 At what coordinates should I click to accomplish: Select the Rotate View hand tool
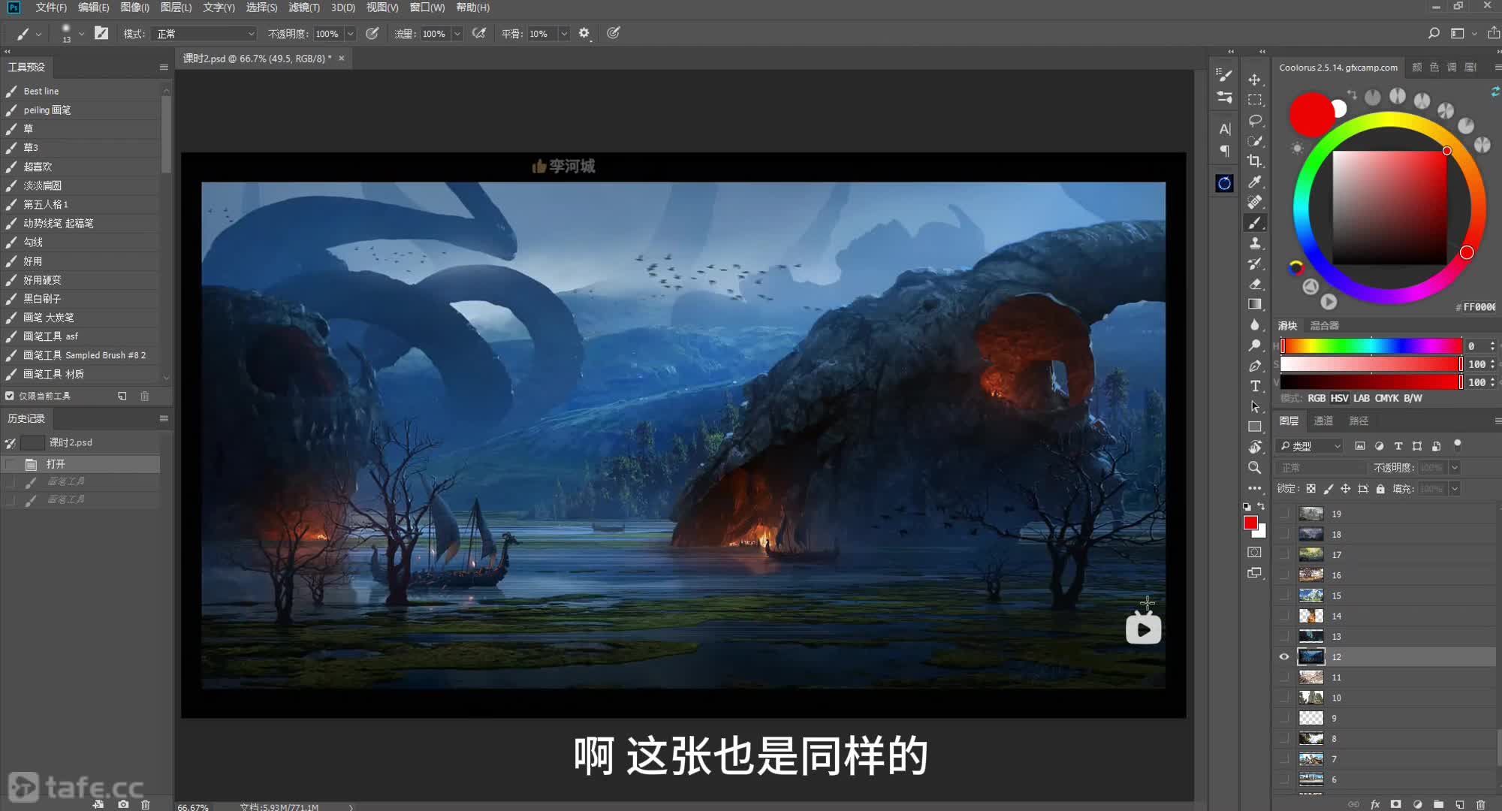(1254, 447)
